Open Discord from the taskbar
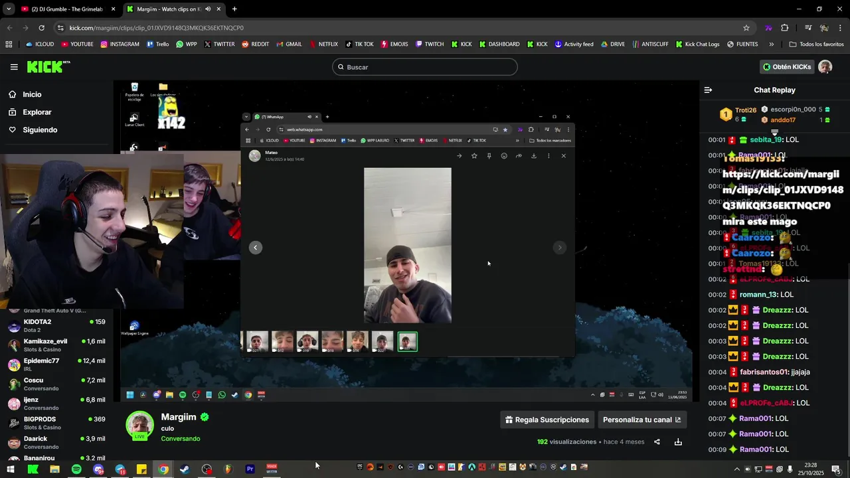Viewport: 850px width, 478px height. 98,469
